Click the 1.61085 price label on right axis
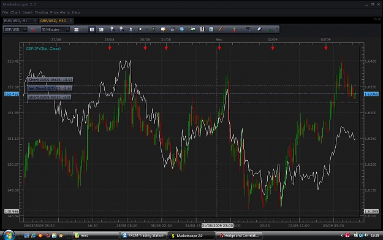Viewport: 383px width, 240px height. [x=371, y=211]
